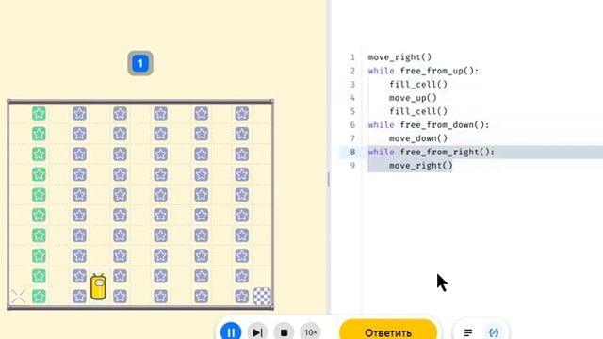
Task: Switch to code braces view icon
Action: pyautogui.click(x=494, y=332)
